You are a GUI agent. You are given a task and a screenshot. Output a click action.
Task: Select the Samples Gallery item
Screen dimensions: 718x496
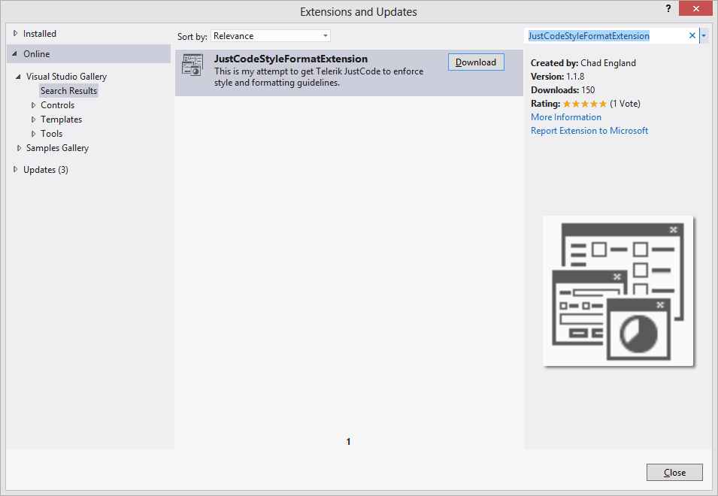(57, 148)
